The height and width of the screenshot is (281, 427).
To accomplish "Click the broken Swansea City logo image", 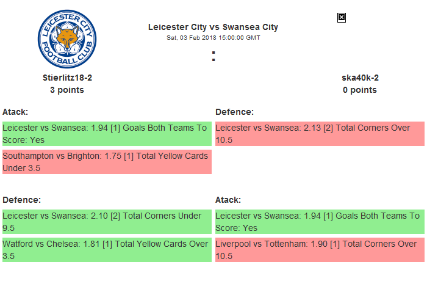I will (x=342, y=18).
